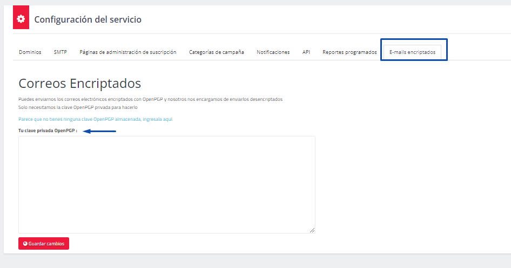511x268 pixels.
Task: Select the Categorías de campaña tab
Action: [x=216, y=52]
